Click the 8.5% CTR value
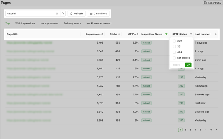Viewport: 223px width, 139px height. coord(135,43)
